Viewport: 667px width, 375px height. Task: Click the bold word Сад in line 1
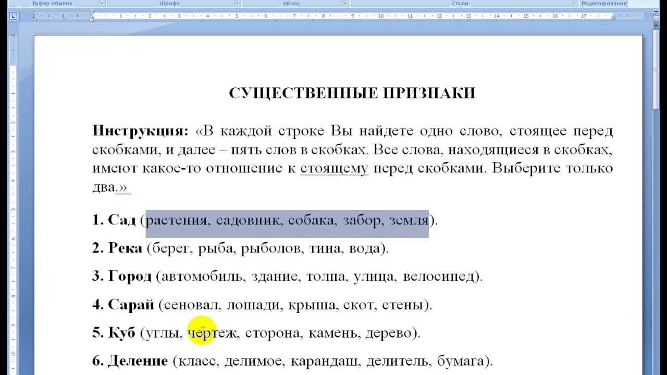(121, 220)
